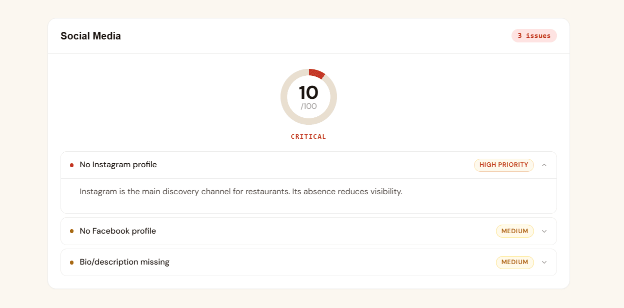Click the red segment of the score ring
The height and width of the screenshot is (308, 624).
point(316,73)
